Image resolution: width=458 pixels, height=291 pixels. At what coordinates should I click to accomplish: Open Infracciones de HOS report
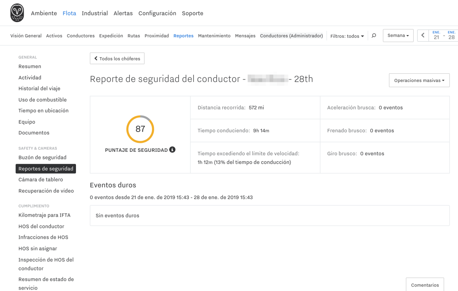coord(43,237)
